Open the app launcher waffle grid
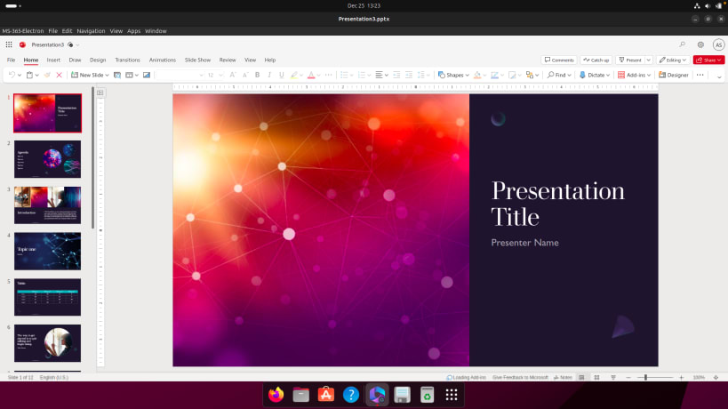 (9, 44)
